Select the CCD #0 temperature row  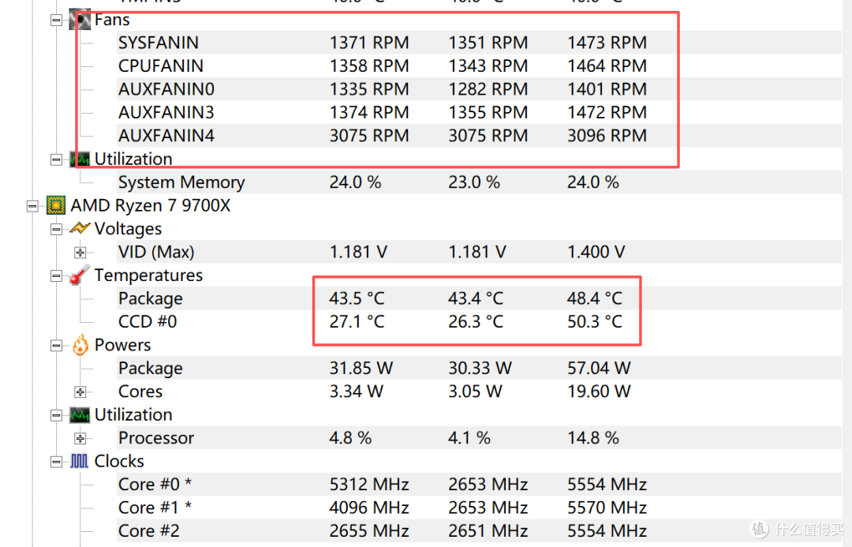pyautogui.click(x=479, y=321)
